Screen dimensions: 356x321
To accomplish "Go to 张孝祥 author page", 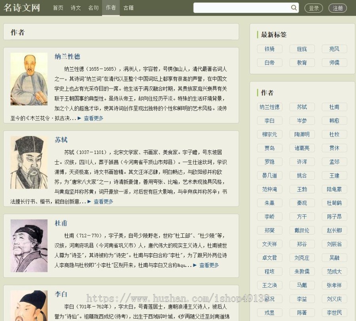I will 334,285.
